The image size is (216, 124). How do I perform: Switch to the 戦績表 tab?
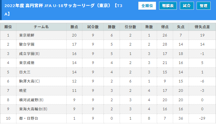coord(168,6)
